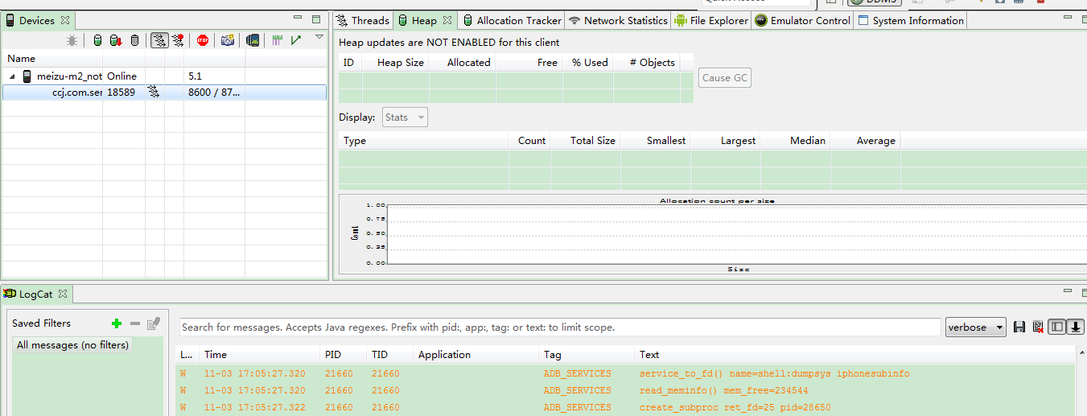Viewport: 1087px width, 416px height.
Task: Open the Devices view menu triangle
Action: (319, 37)
